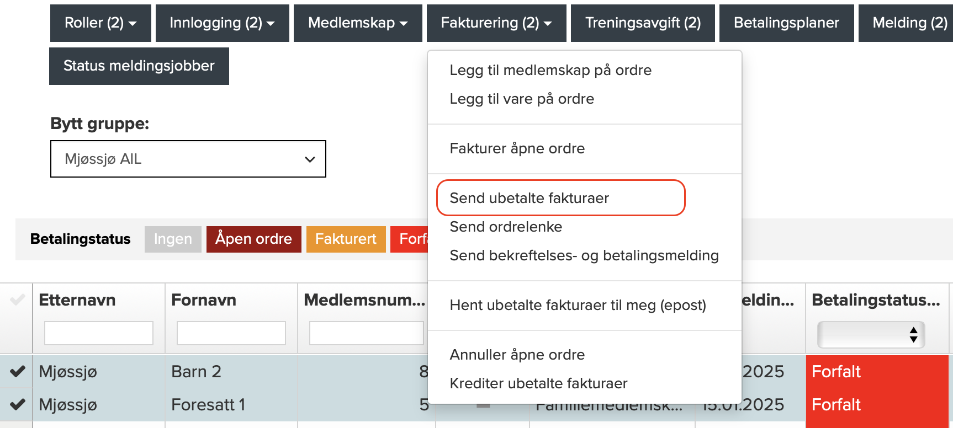Click the Etternavn filter input field

click(99, 333)
